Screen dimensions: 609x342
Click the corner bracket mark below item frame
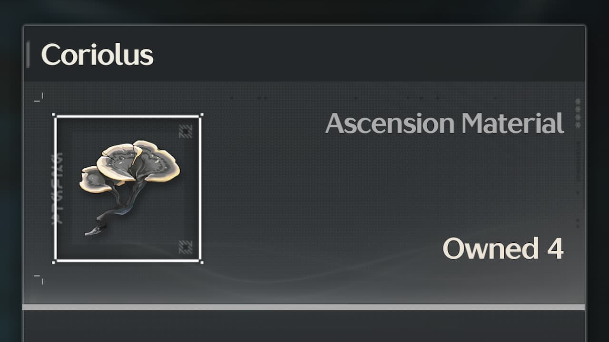39,279
